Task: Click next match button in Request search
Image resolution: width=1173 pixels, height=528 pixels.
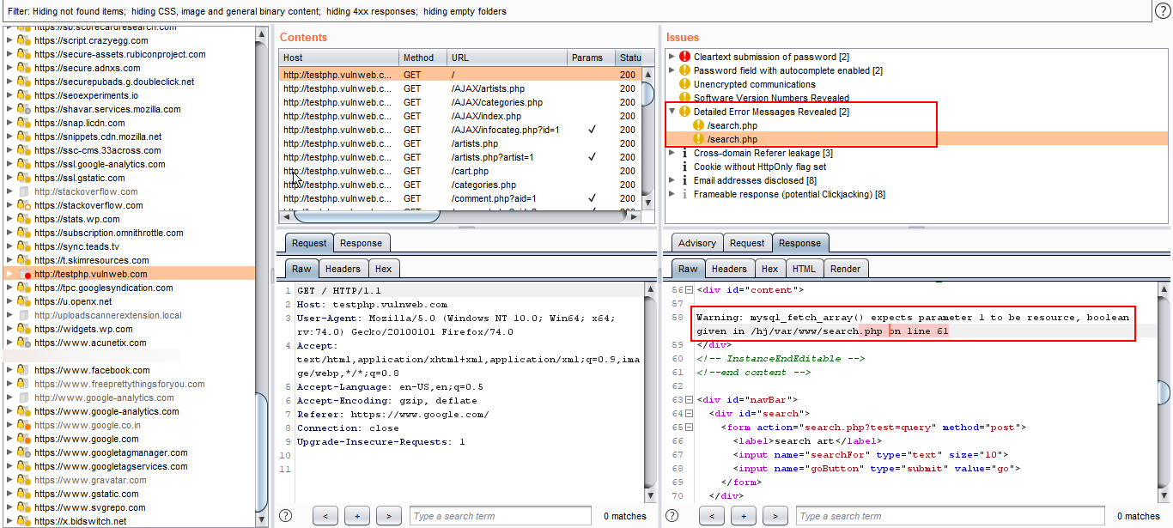Action: tap(389, 516)
